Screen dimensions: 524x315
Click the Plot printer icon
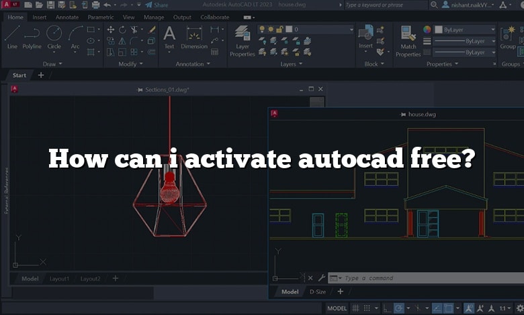coord(95,5)
